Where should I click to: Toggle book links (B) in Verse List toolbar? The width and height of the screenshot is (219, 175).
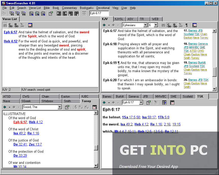(17, 25)
